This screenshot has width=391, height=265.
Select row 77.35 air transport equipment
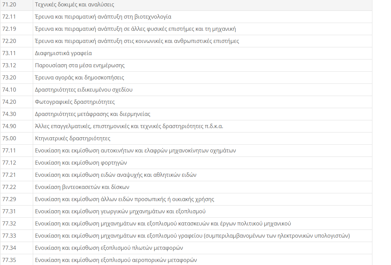pos(186,260)
